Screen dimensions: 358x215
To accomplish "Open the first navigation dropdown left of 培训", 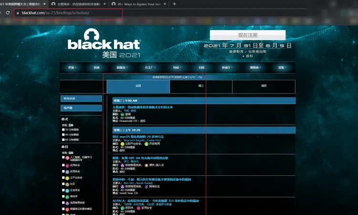I will coord(72,68).
